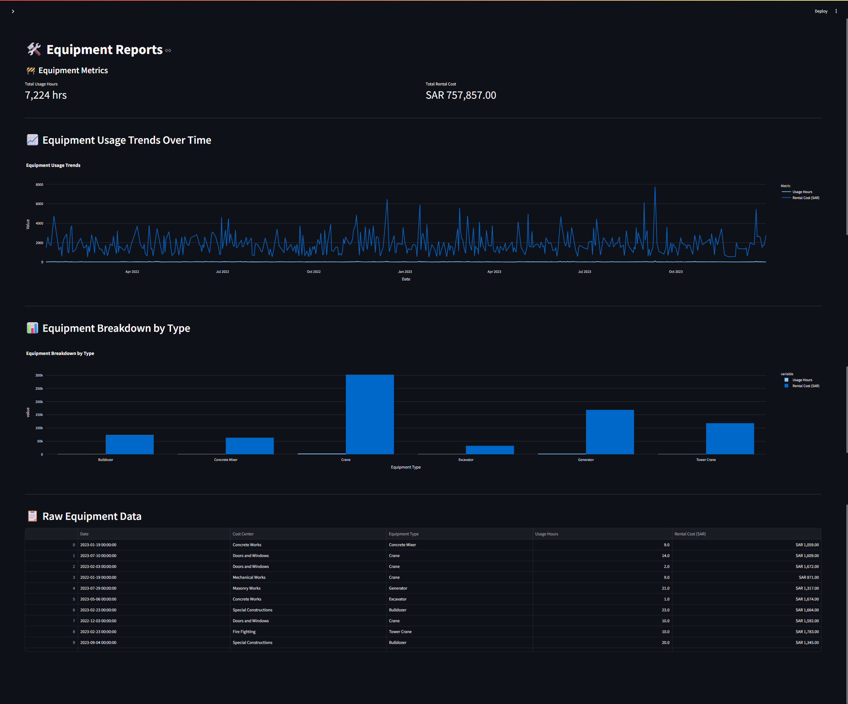Click the Equipment Usage Trends chart title
Viewport: 848px width, 704px height.
53,165
